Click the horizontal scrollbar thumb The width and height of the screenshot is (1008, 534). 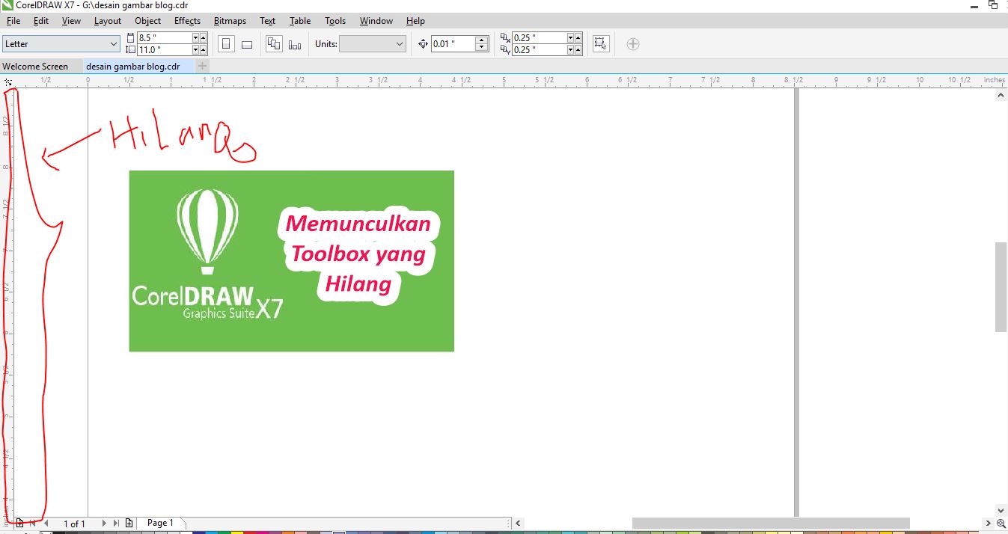coord(771,524)
